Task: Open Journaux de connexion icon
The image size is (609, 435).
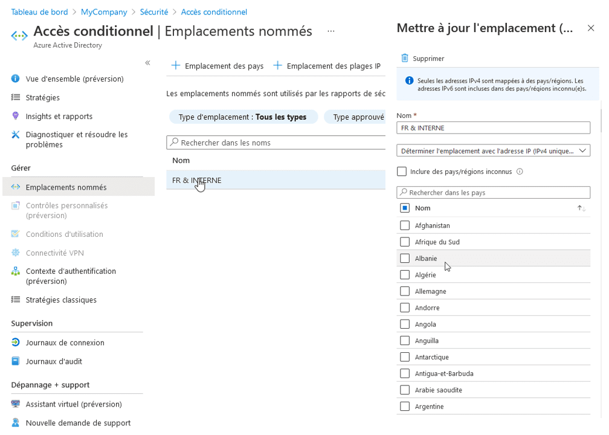Action: coord(16,343)
